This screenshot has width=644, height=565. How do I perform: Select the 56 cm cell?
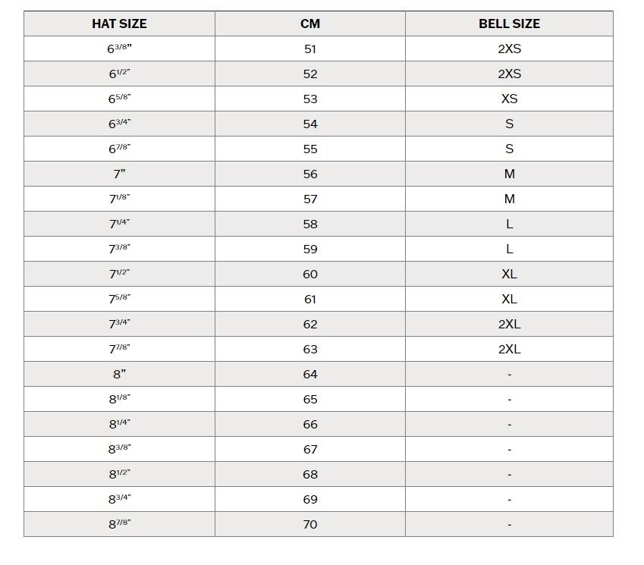pos(310,174)
